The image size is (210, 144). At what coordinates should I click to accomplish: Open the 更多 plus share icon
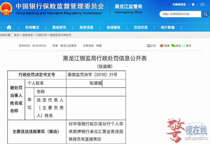click(x=187, y=46)
